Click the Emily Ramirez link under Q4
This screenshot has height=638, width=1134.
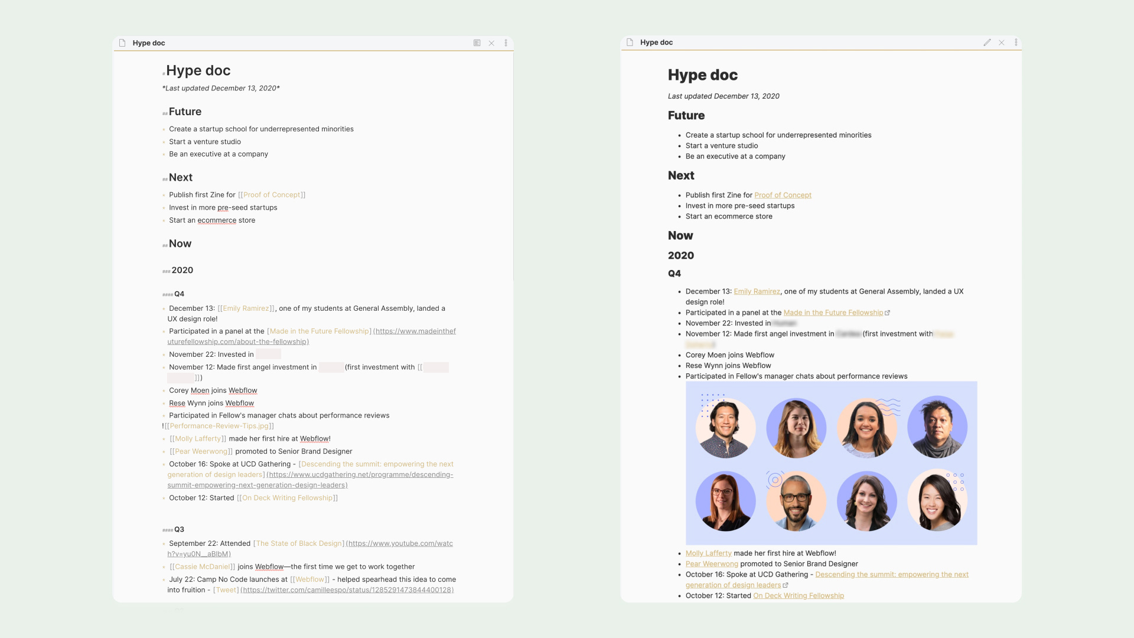pos(757,291)
